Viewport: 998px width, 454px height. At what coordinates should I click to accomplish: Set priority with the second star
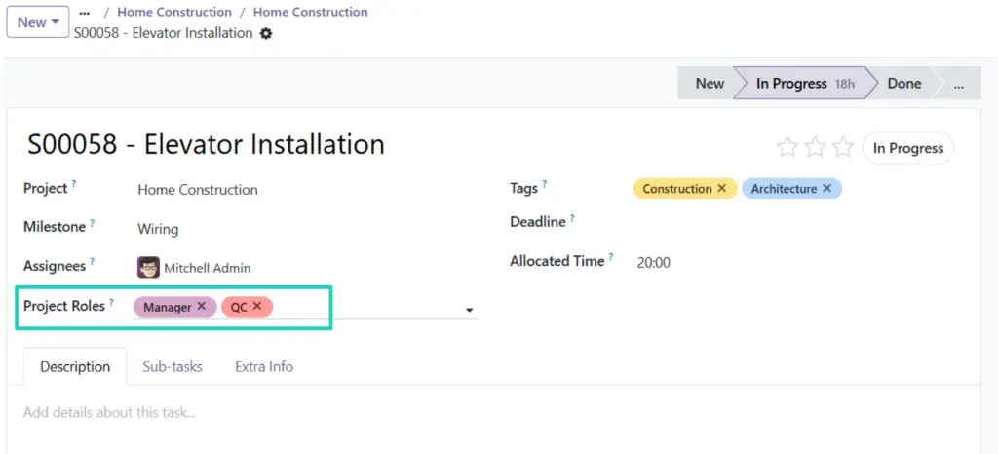click(x=816, y=147)
